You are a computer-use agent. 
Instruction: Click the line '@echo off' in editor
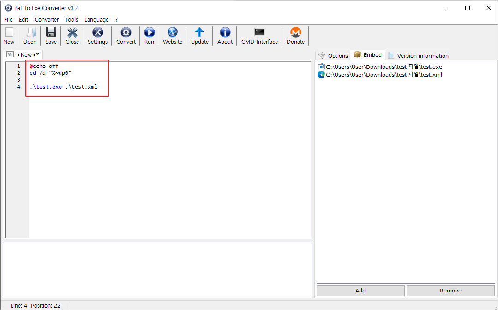click(x=44, y=66)
